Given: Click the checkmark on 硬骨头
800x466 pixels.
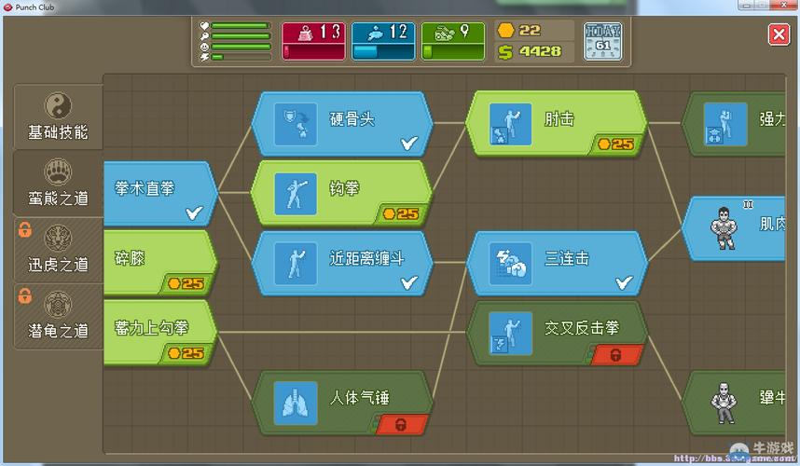Looking at the screenshot, I should (409, 144).
